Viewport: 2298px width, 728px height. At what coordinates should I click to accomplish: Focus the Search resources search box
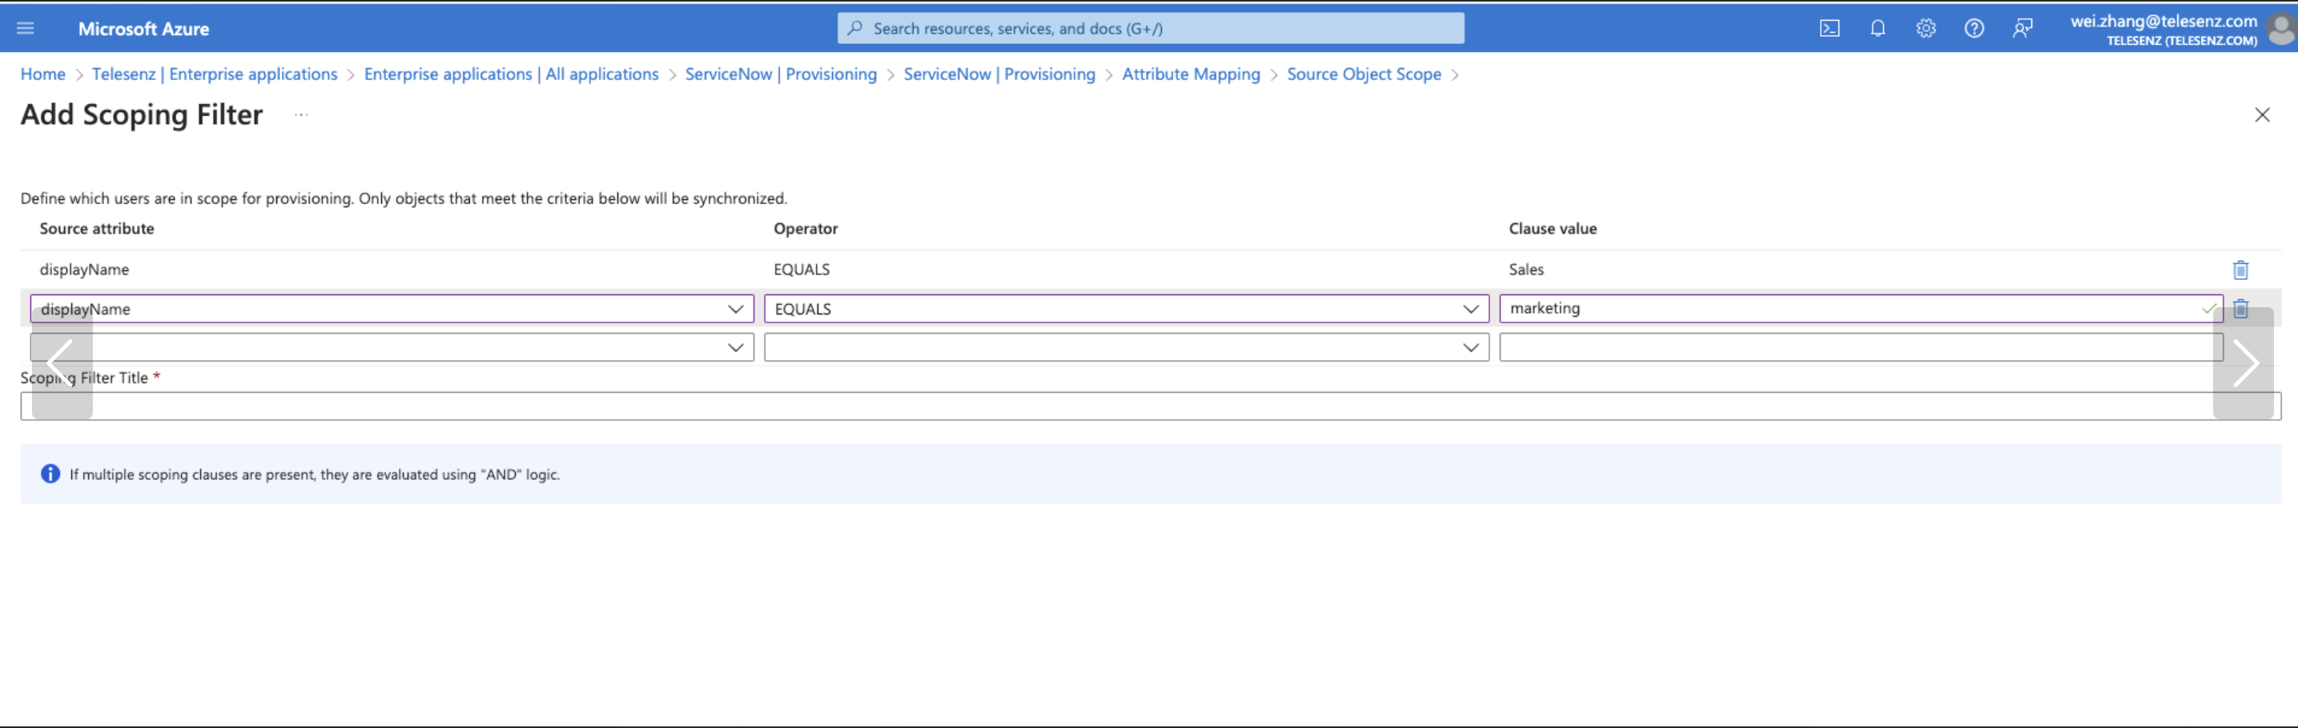1150,29
